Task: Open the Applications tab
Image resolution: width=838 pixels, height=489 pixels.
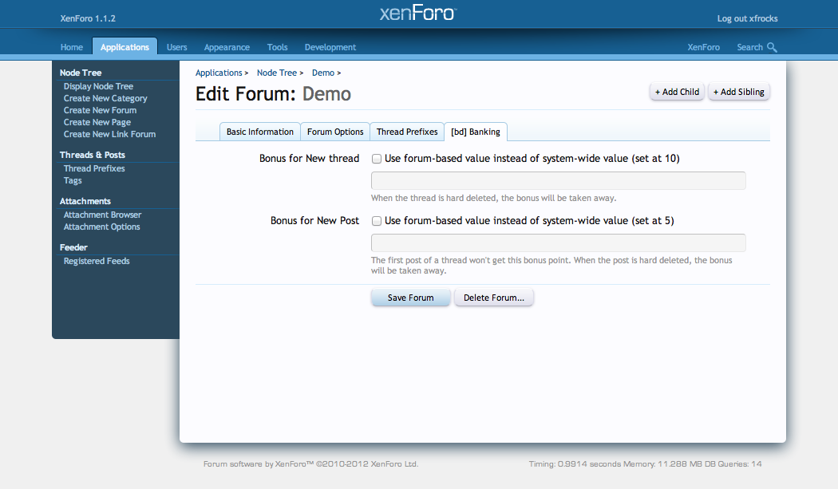Action: [125, 46]
